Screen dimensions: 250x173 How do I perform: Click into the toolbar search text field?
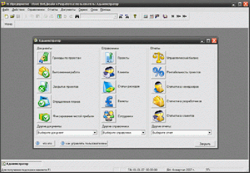point(97,16)
